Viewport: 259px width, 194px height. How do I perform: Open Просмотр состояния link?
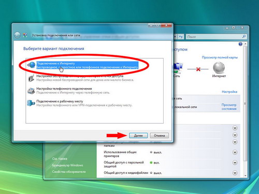229,107
